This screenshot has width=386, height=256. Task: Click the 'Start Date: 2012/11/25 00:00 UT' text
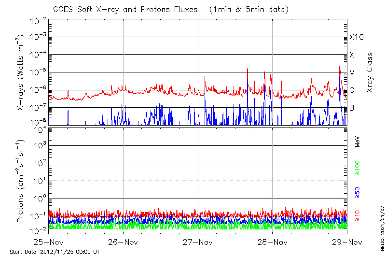click(x=55, y=252)
